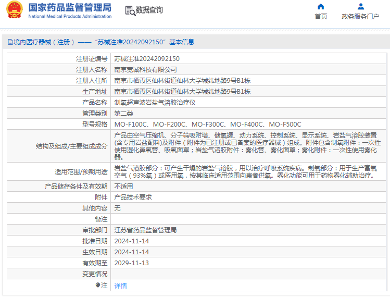The width and height of the screenshot is (390, 297).
Task: Click the 审批部门 label
Action: 95,230
